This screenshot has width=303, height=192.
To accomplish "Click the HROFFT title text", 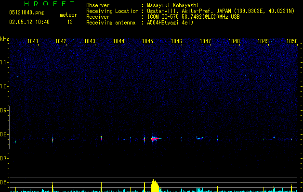I will tap(50, 4).
